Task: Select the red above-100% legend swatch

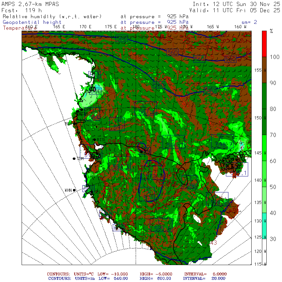Action: pos(264,44)
